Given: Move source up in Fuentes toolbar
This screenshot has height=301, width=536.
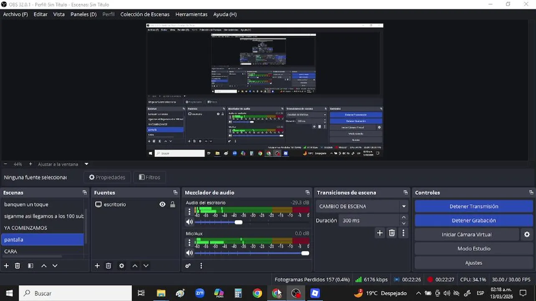Looking at the screenshot, I should pyautogui.click(x=135, y=265).
